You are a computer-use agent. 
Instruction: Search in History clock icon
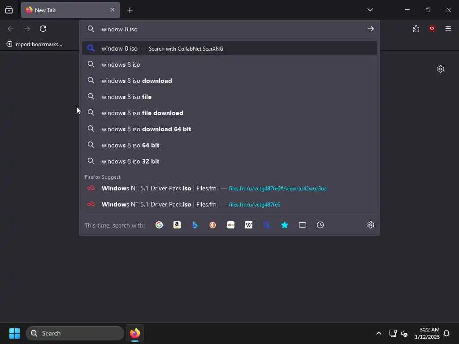(x=320, y=225)
